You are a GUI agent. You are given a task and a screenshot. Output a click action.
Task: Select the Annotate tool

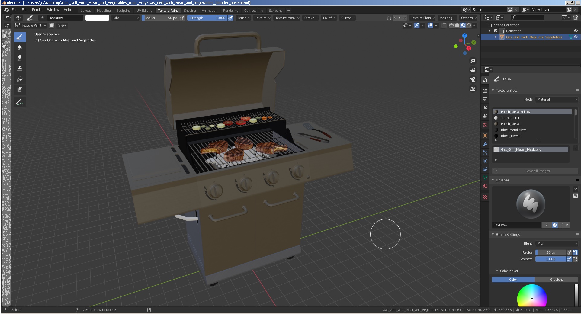tap(20, 102)
